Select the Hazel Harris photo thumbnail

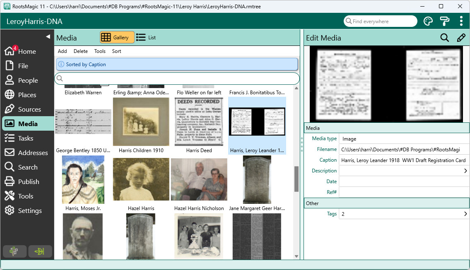[x=141, y=179]
